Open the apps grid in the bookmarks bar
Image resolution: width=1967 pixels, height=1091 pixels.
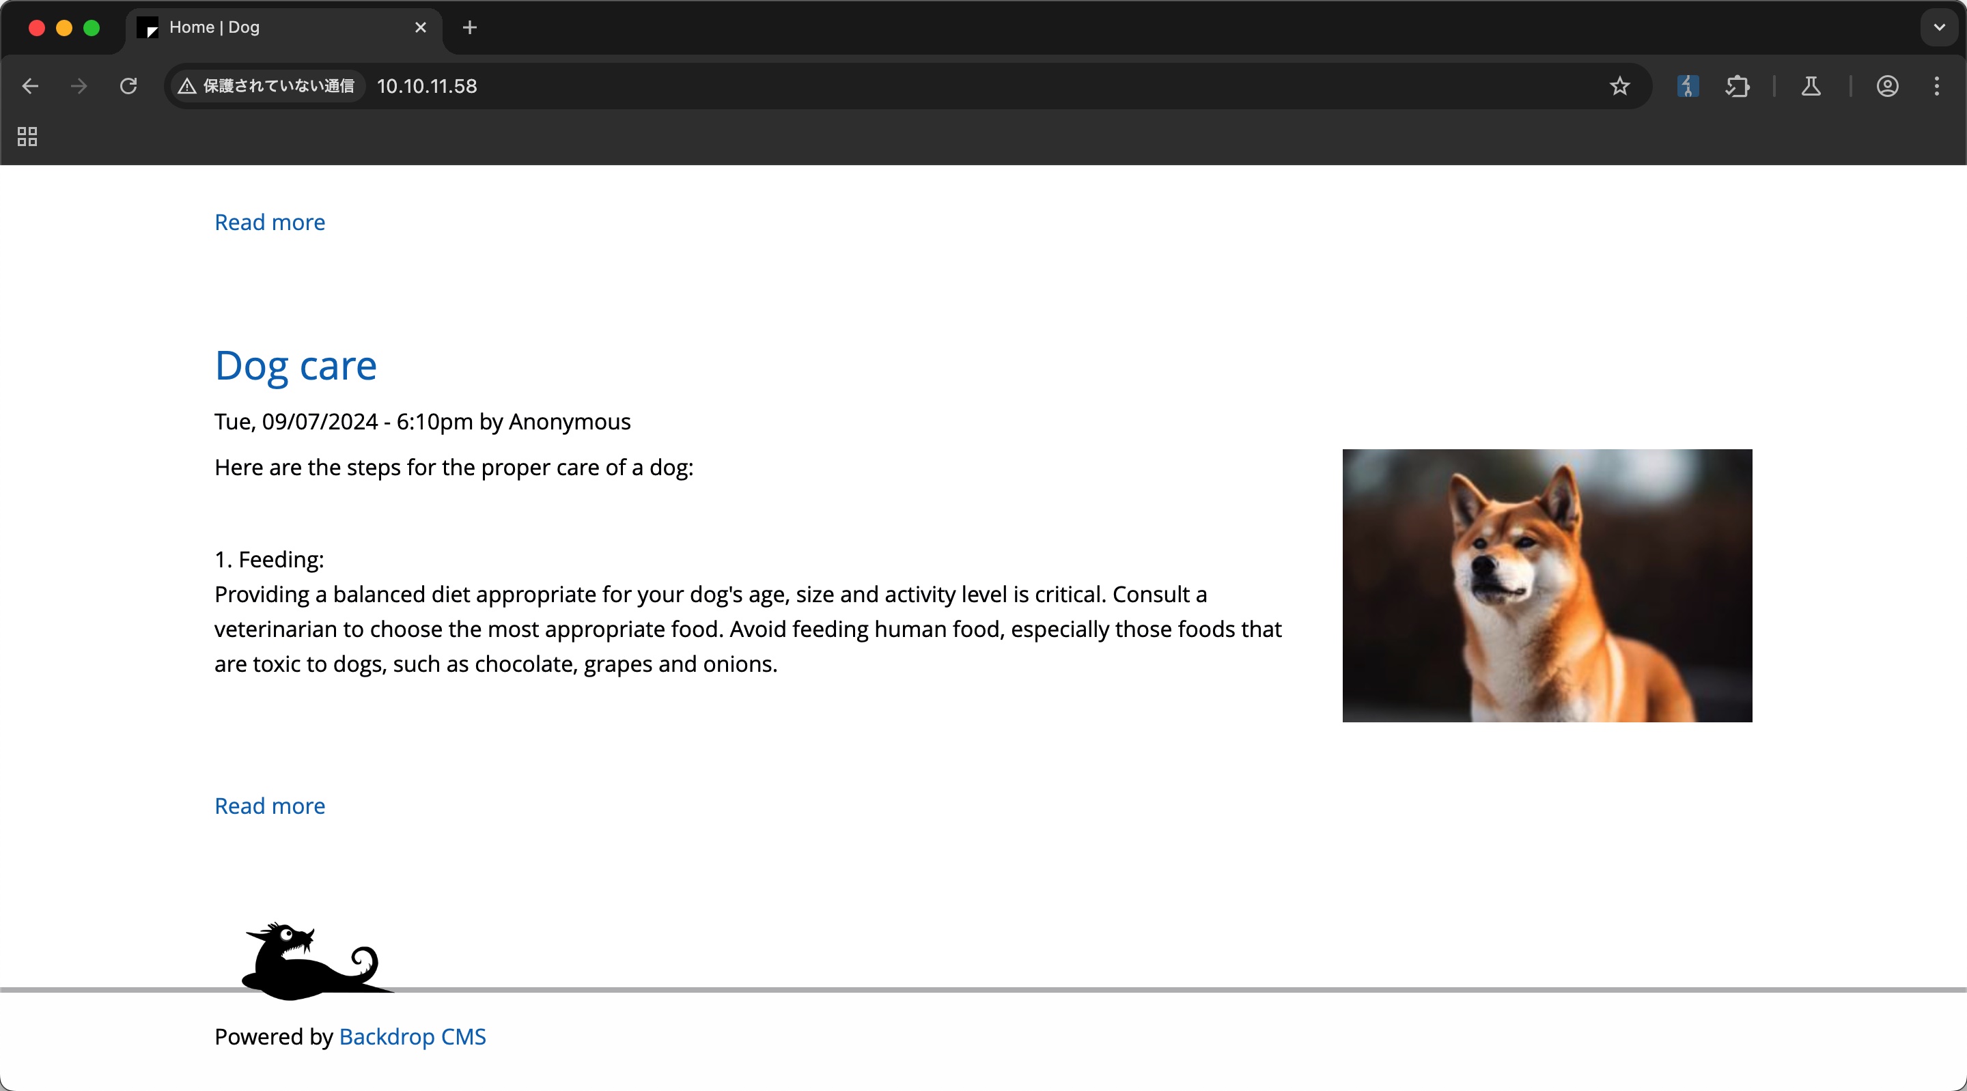pyautogui.click(x=27, y=137)
